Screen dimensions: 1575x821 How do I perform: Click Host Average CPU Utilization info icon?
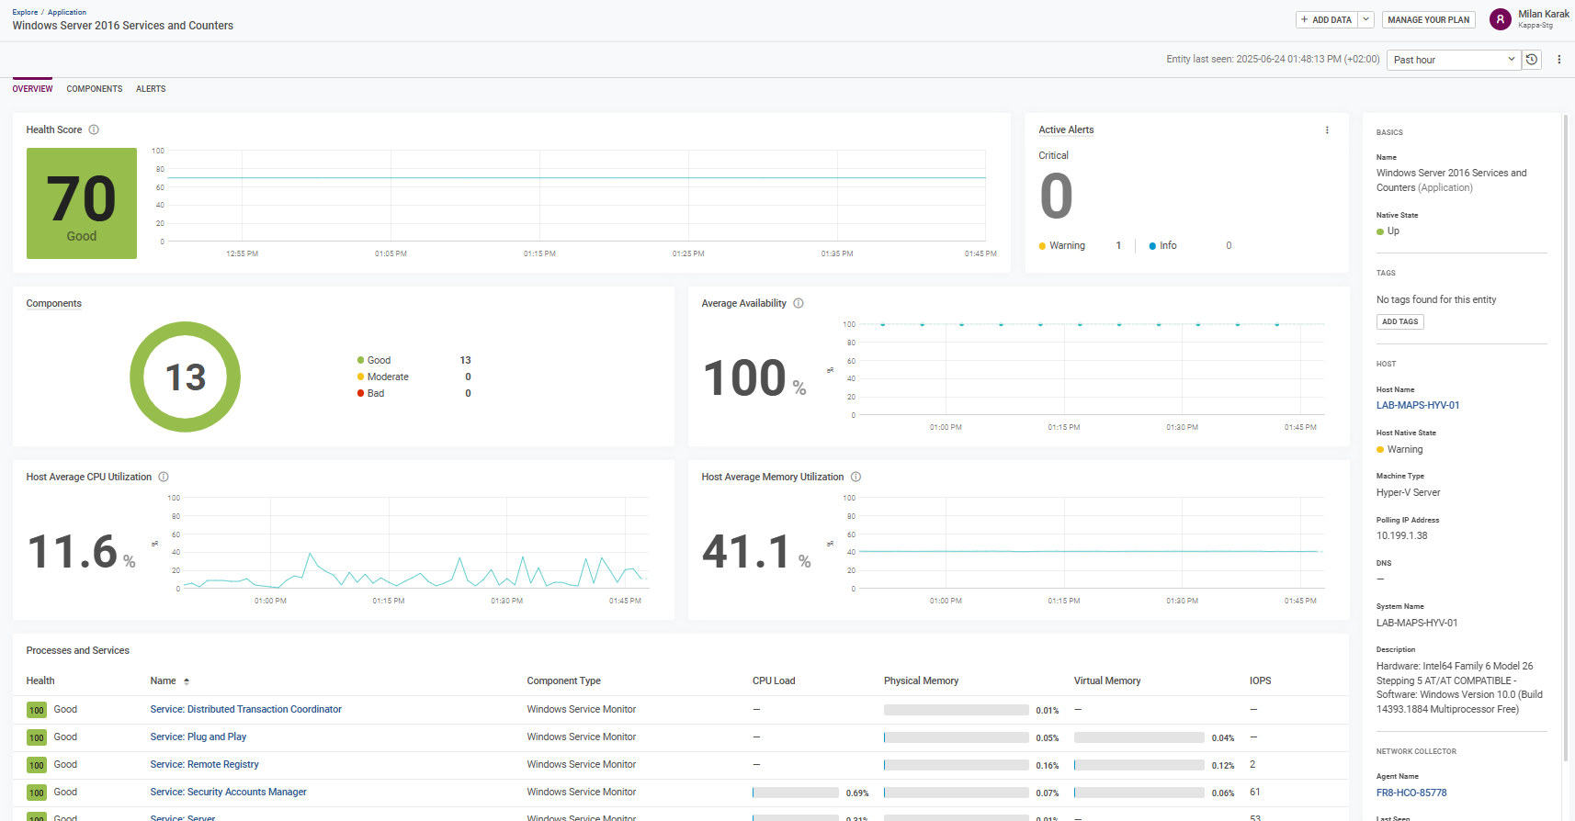click(x=164, y=478)
